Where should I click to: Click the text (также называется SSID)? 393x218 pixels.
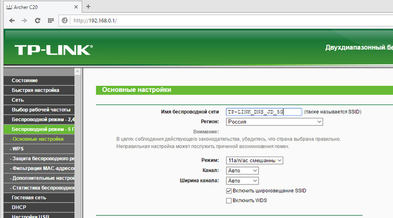click(x=332, y=112)
